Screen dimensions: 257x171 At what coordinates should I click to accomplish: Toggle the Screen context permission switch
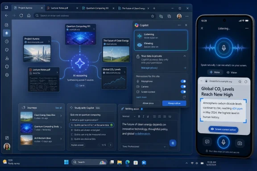[x=183, y=92]
